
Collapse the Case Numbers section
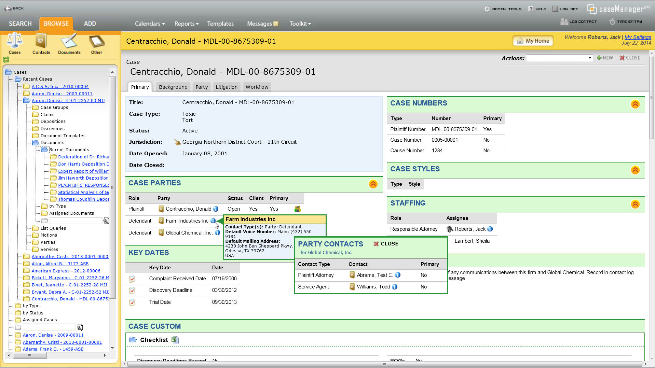coord(635,104)
